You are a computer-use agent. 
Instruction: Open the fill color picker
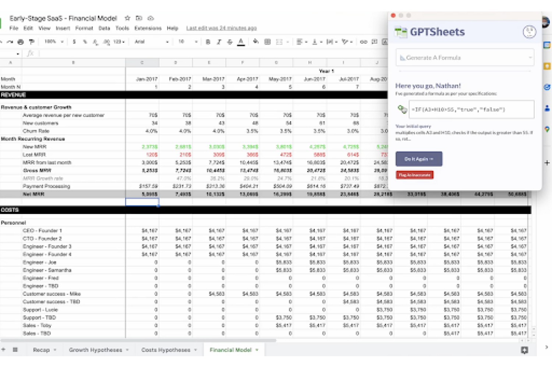256,42
